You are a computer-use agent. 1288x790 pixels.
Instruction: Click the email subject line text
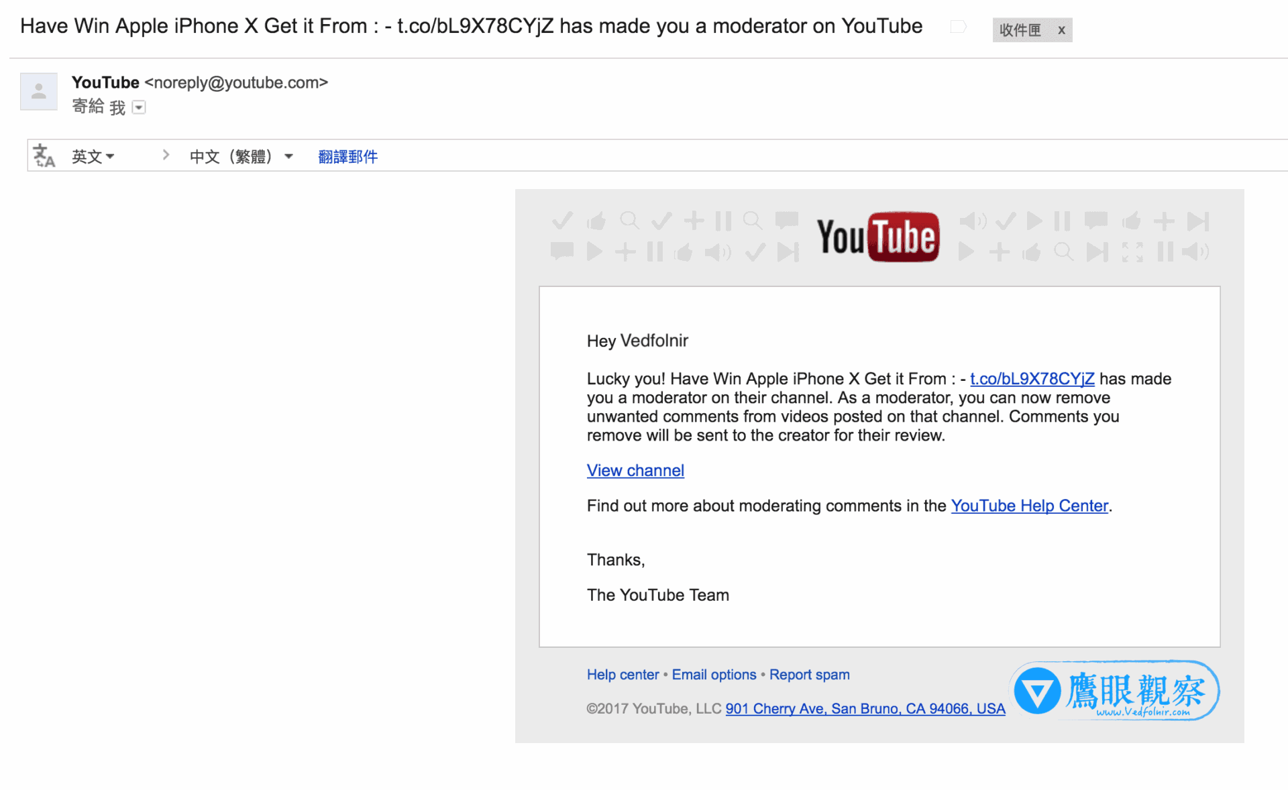tap(471, 26)
